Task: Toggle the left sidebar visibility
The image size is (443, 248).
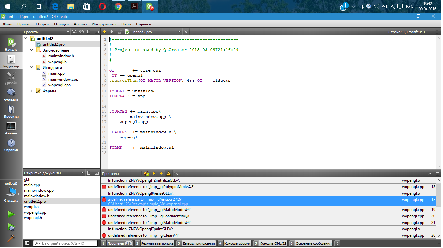Action: [27, 243]
